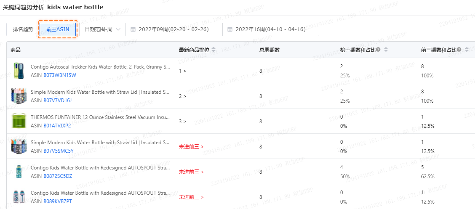Click thumbnail of Simple Modern B07V7VD16J product
The width and height of the screenshot is (475, 209).
point(19,96)
